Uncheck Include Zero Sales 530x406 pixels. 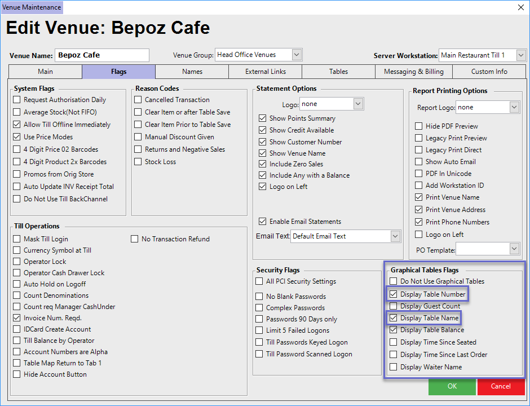[x=262, y=164]
